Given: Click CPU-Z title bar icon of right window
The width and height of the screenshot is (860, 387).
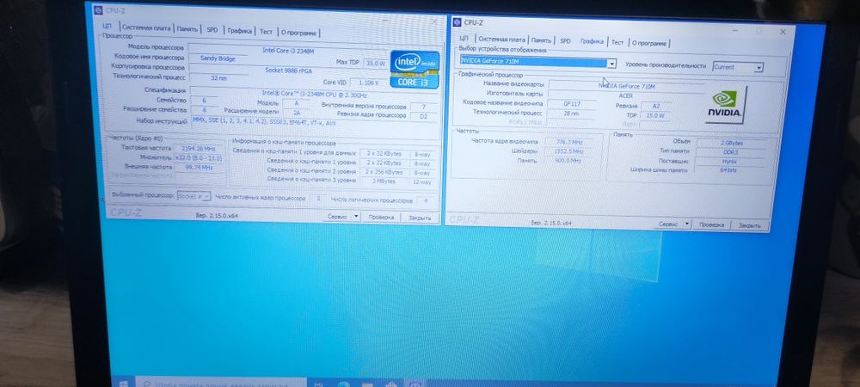Looking at the screenshot, I should point(457,22).
